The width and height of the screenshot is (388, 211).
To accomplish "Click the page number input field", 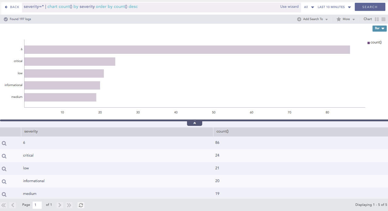I will 37,205.
